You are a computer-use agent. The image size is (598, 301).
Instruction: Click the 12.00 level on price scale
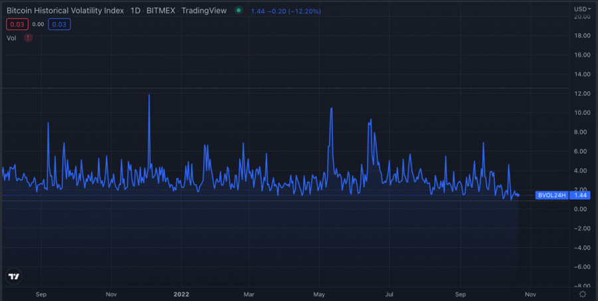(x=581, y=94)
